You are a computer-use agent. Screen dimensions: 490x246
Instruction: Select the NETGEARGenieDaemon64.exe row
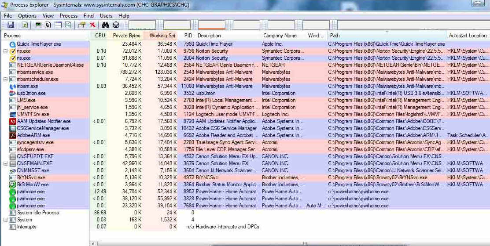click(245, 65)
